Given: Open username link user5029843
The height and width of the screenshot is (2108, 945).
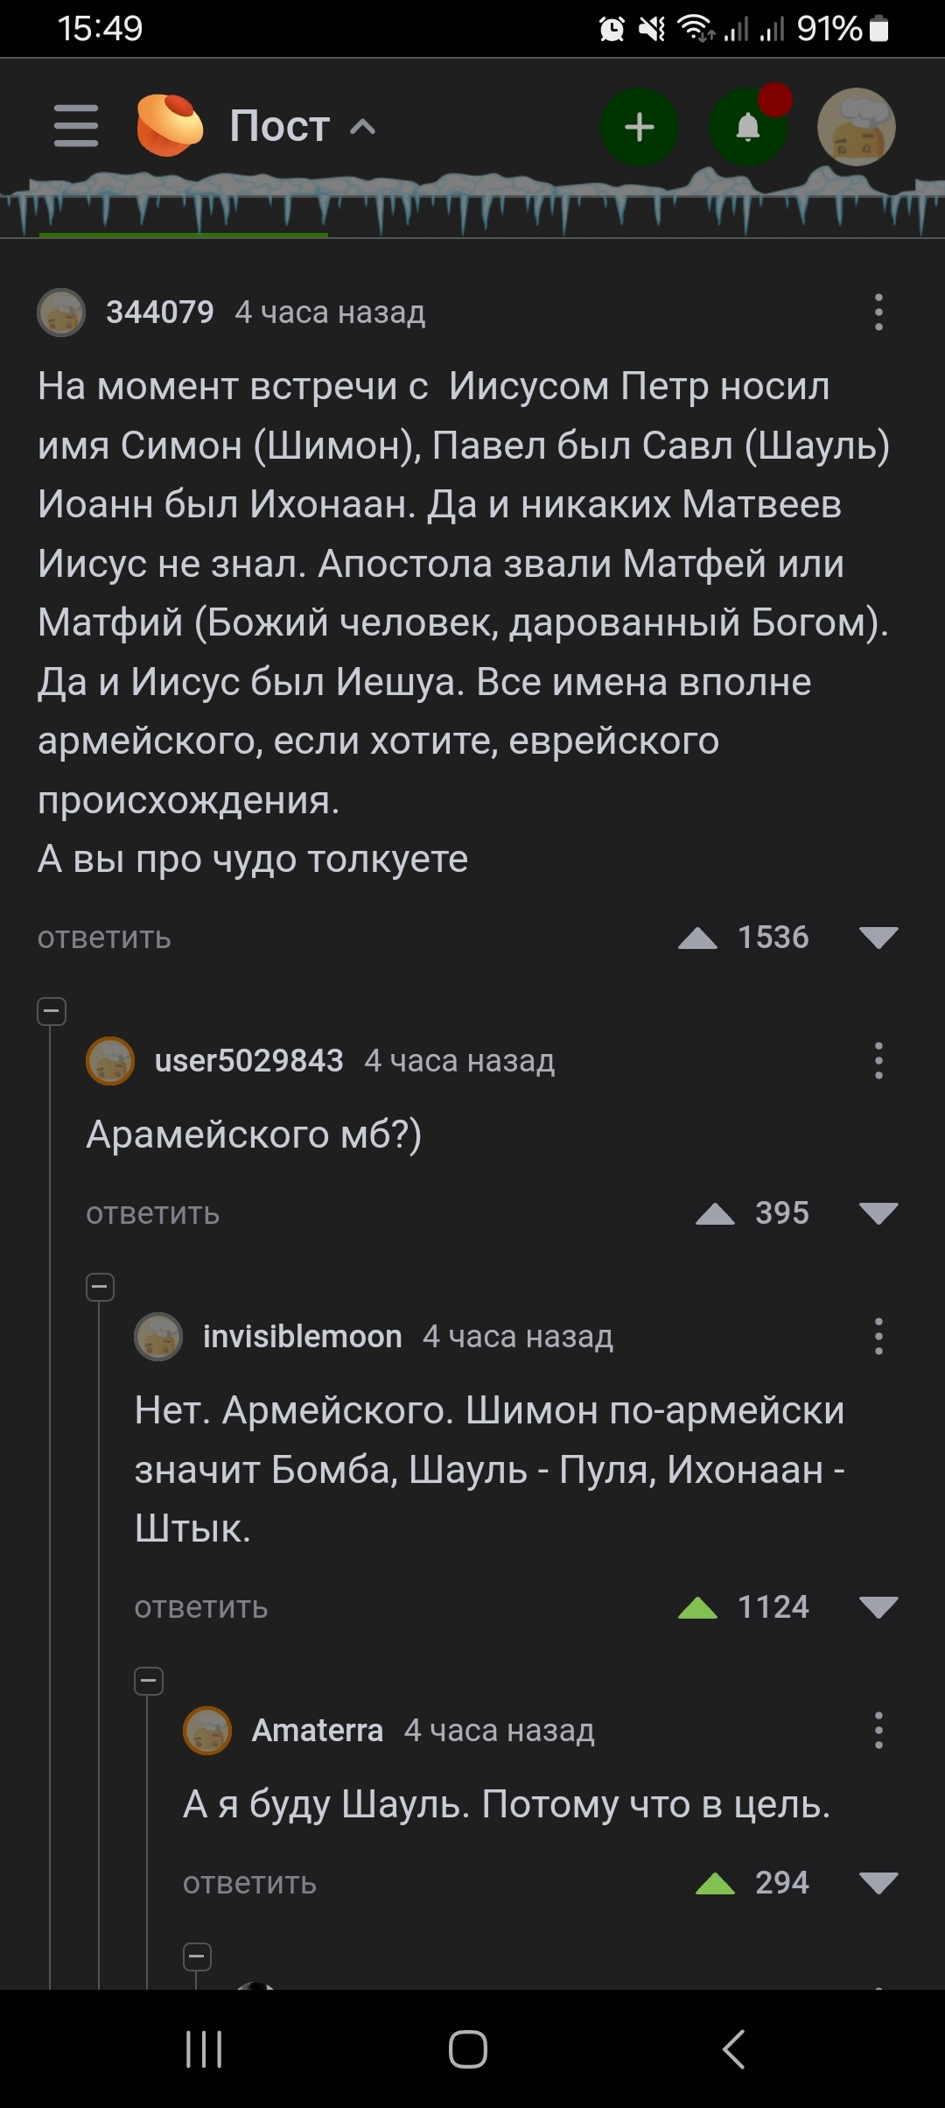Looking at the screenshot, I should pyautogui.click(x=248, y=1061).
